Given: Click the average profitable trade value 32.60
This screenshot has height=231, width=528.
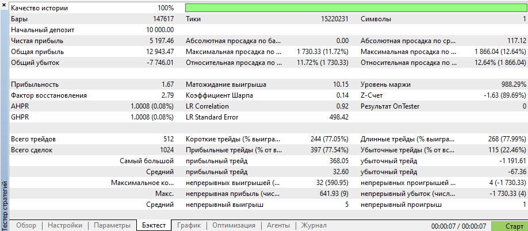Looking at the screenshot, I should 340,172.
